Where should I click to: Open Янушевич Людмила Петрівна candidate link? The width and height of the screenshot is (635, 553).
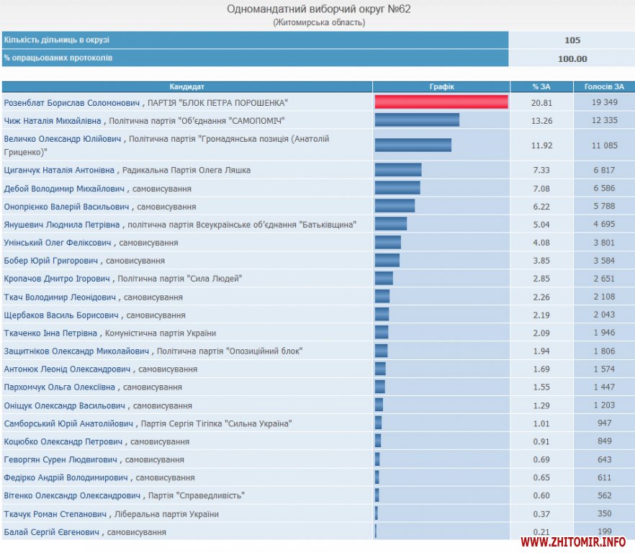[x=62, y=225]
